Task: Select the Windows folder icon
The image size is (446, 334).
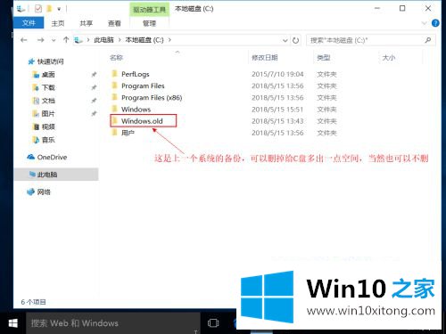Action: click(114, 109)
